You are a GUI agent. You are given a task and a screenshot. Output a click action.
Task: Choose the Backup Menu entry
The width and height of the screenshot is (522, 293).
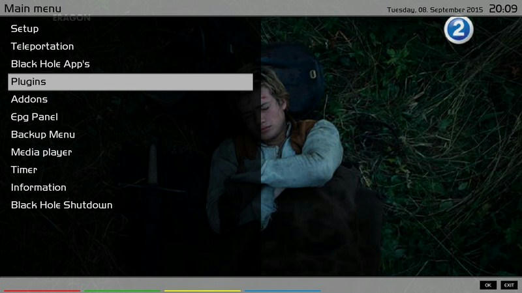(130, 135)
